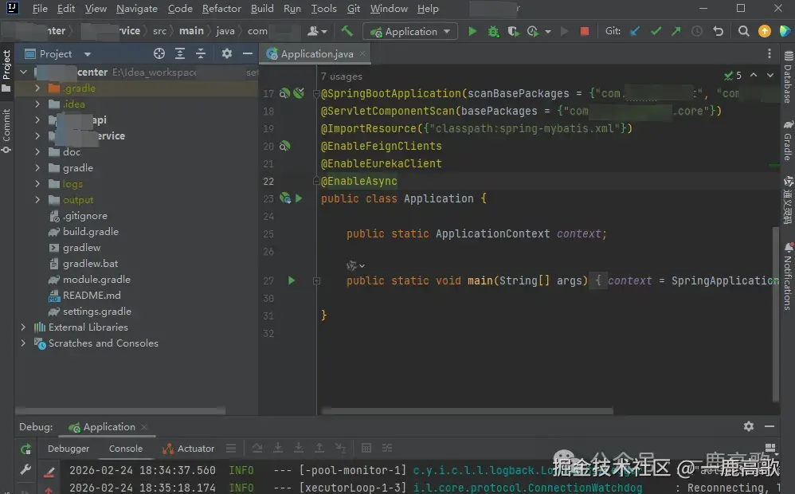Open the Refactor menu
This screenshot has height=494, width=795.
tap(221, 9)
